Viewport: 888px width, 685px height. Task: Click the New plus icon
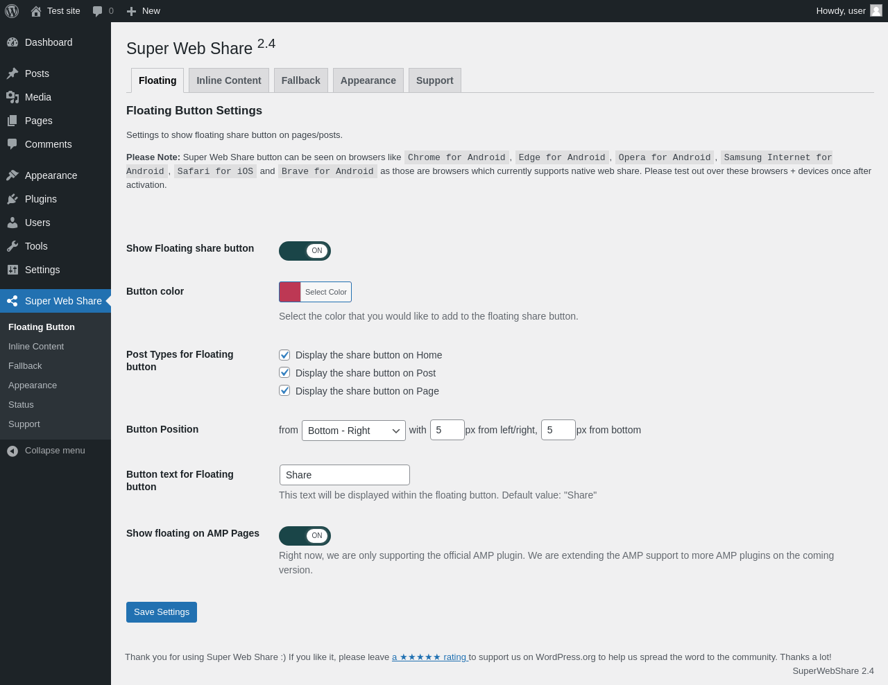click(x=131, y=11)
